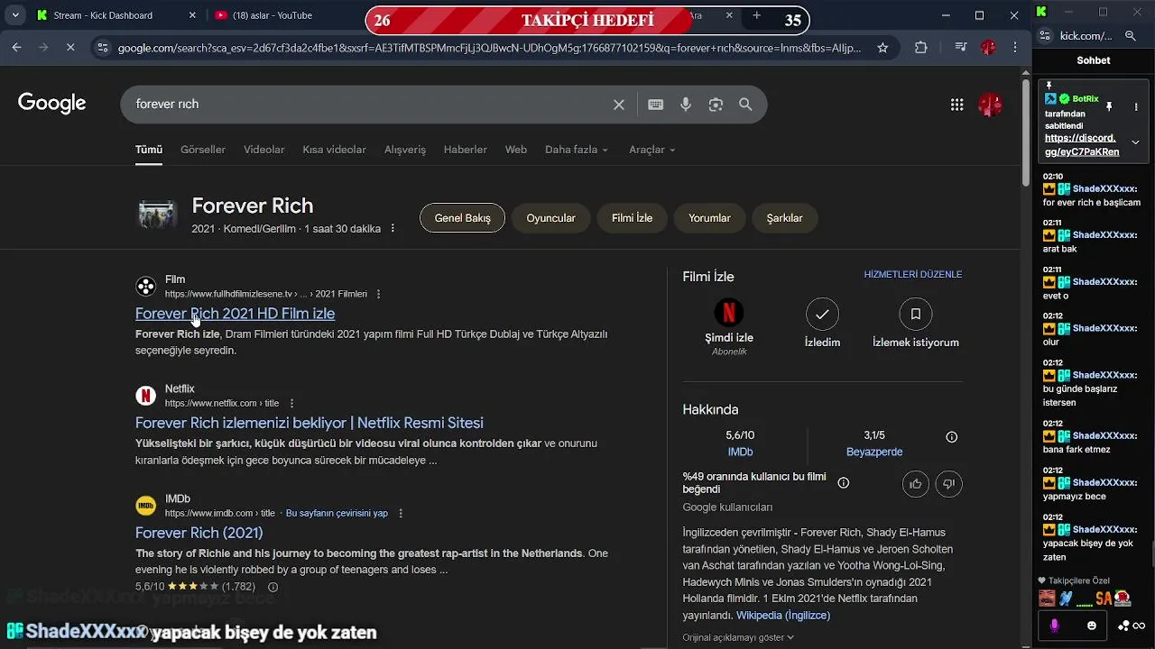Screen dimensions: 1155x649
Task: Expand the Araçlar dropdown
Action: (x=652, y=150)
